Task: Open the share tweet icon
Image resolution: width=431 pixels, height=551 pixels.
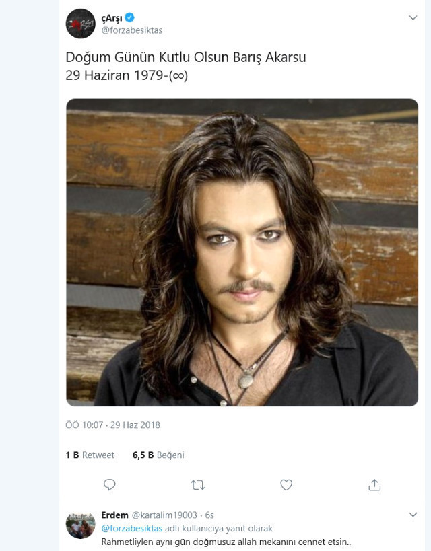Action: pos(374,484)
